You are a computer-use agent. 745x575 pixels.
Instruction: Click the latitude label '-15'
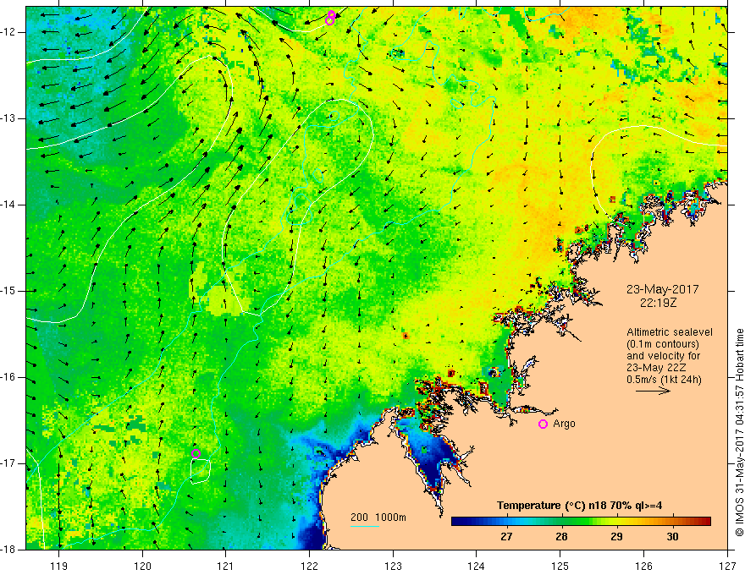[x=8, y=291]
